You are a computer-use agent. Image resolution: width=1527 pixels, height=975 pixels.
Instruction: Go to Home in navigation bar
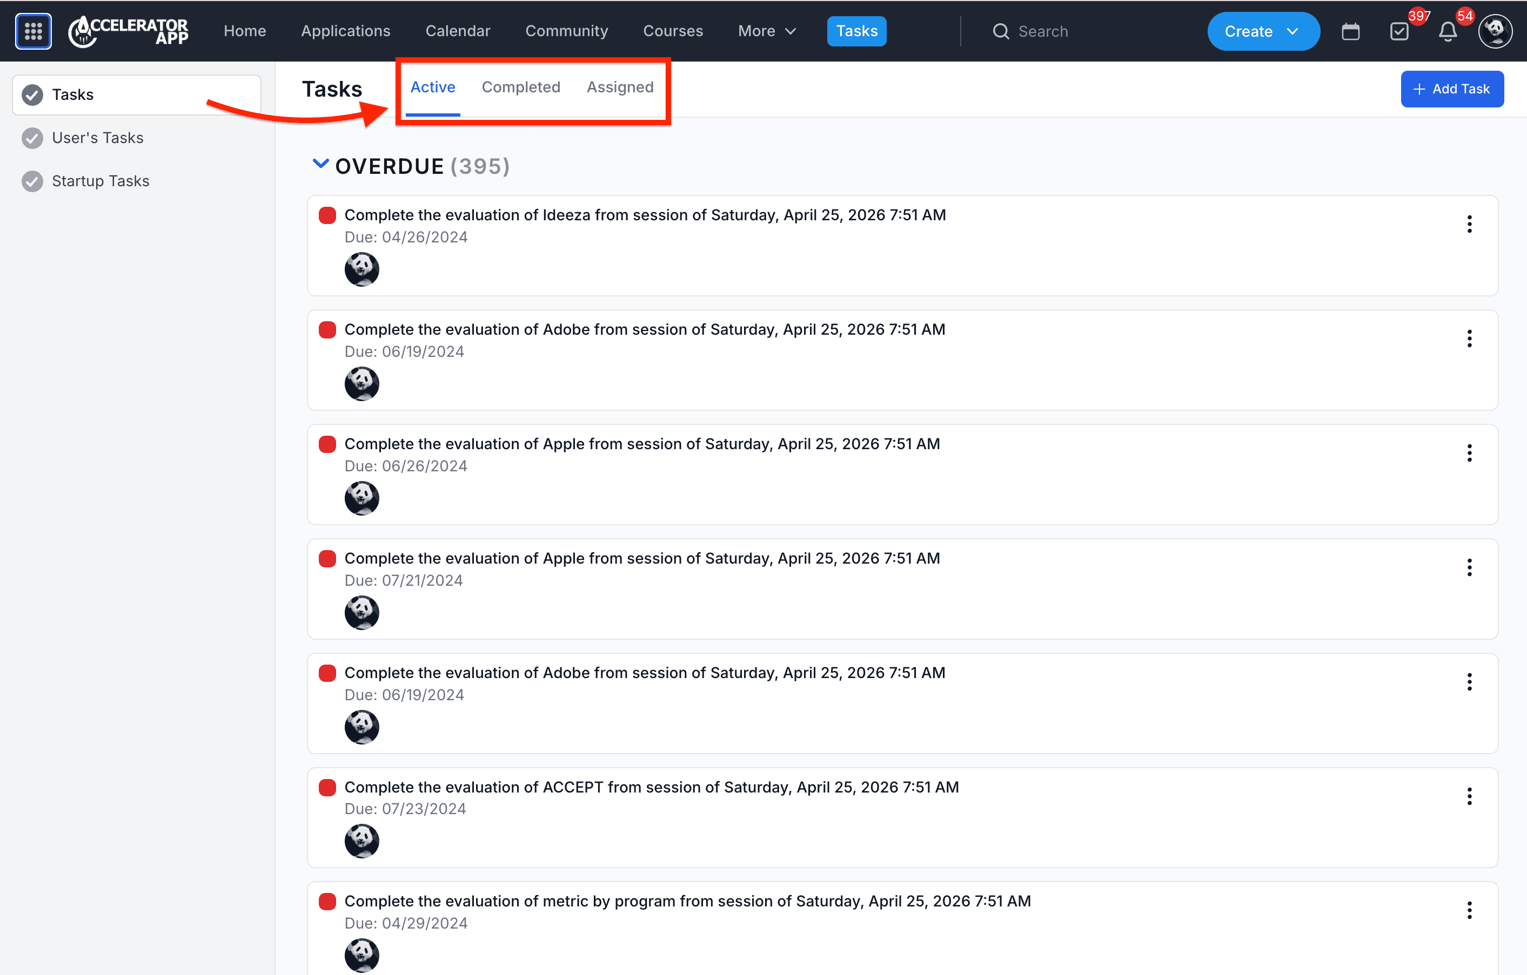coord(245,31)
